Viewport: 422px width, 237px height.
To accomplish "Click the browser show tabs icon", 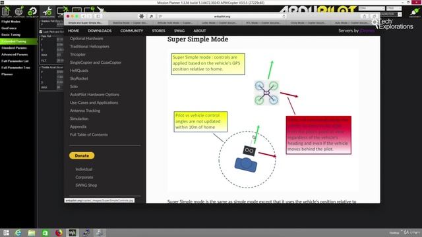I will click(x=374, y=16).
